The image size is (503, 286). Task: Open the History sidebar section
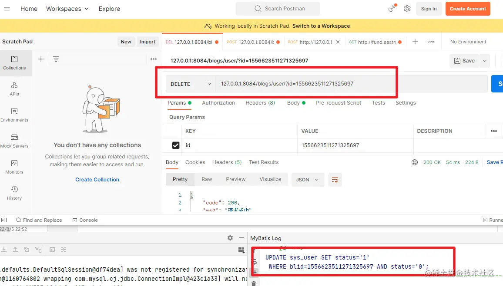coord(14,193)
